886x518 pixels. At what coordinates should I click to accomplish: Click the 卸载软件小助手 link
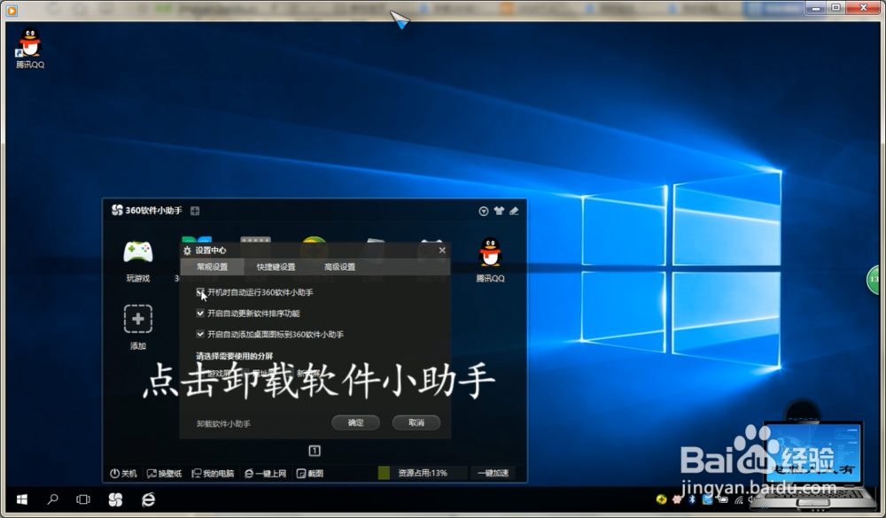(x=223, y=423)
